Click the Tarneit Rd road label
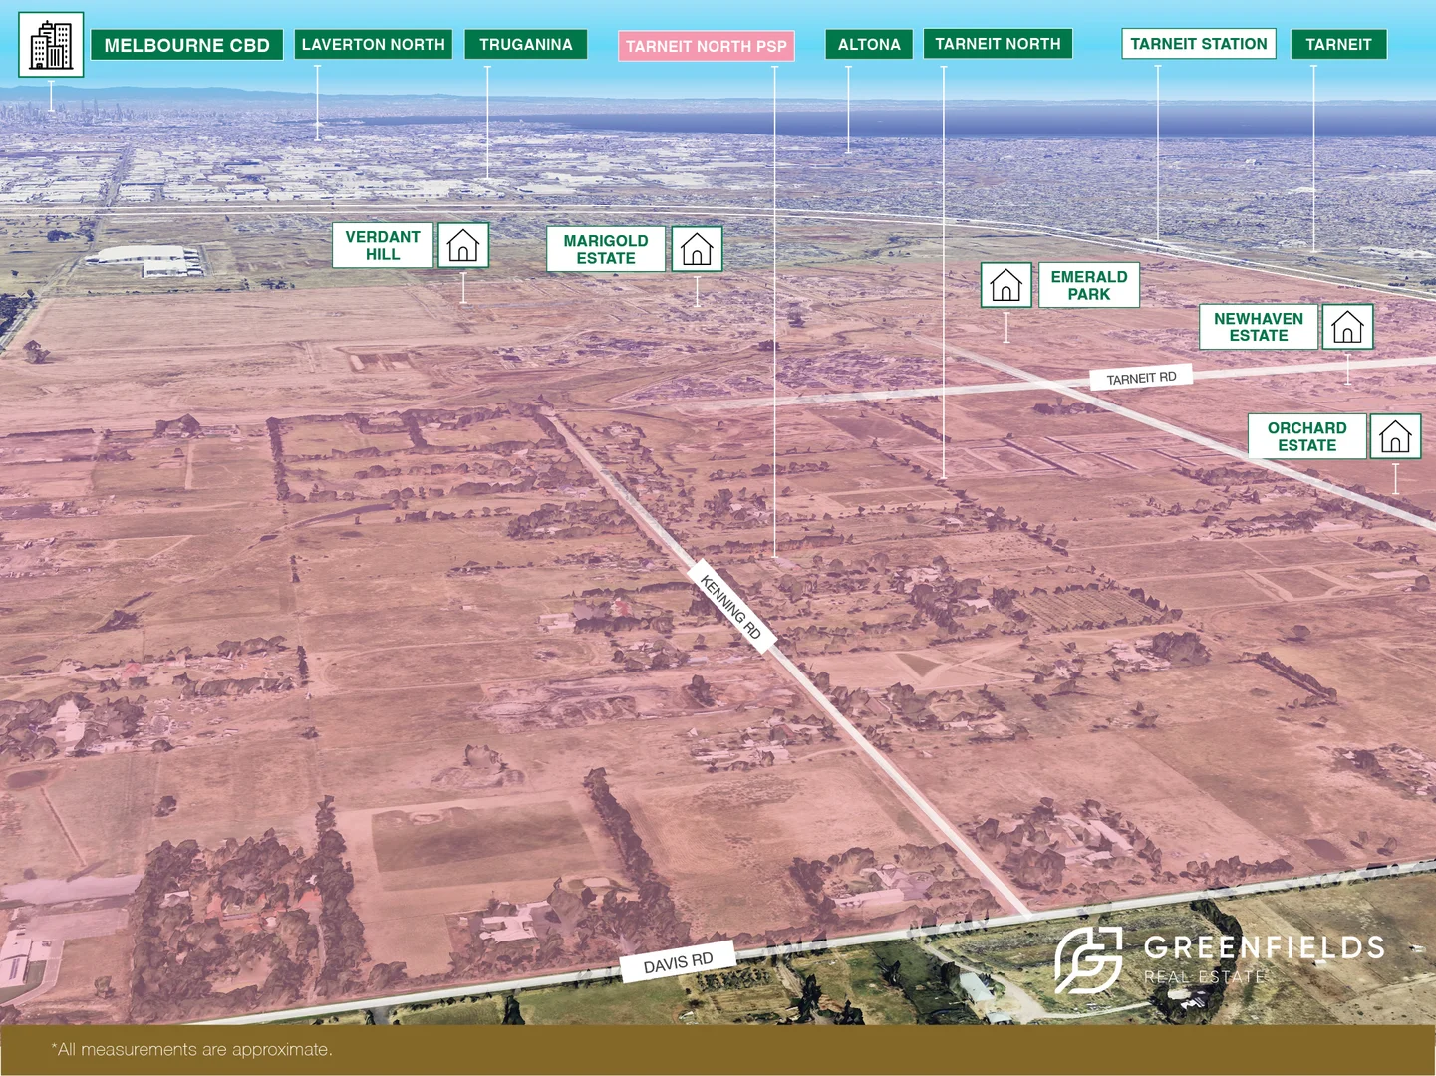The height and width of the screenshot is (1076, 1436). (x=1140, y=378)
